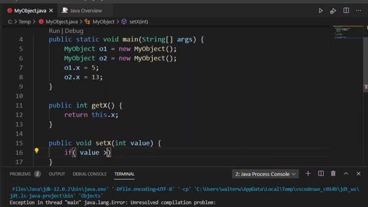The height and width of the screenshot is (207, 368).
Task: Open the Temp folder breadcrumb
Action: click(25, 22)
